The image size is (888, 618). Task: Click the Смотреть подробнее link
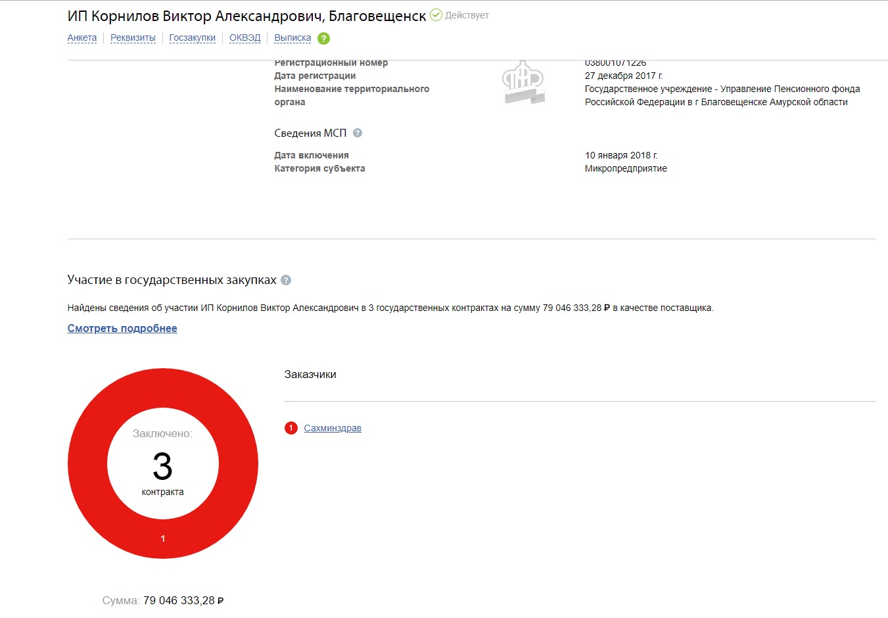coord(122,328)
